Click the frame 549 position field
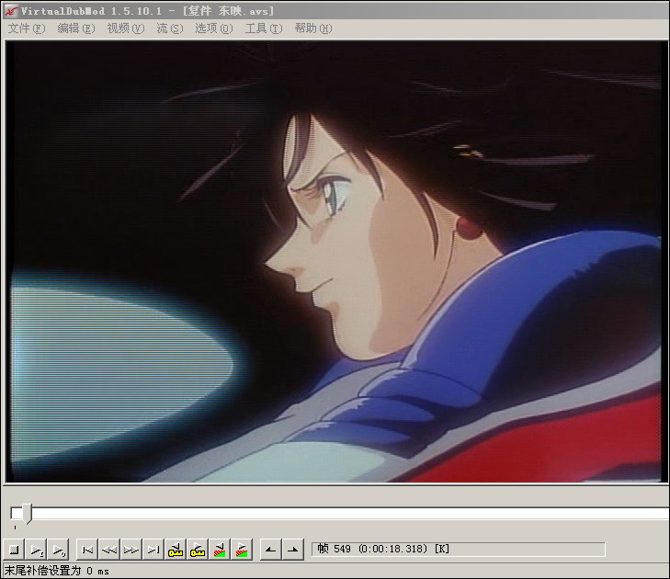 click(459, 549)
